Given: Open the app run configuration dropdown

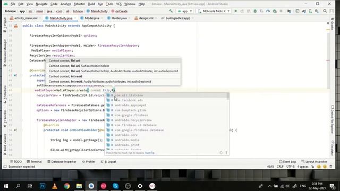Looking at the screenshot, I should pyautogui.click(x=185, y=11).
